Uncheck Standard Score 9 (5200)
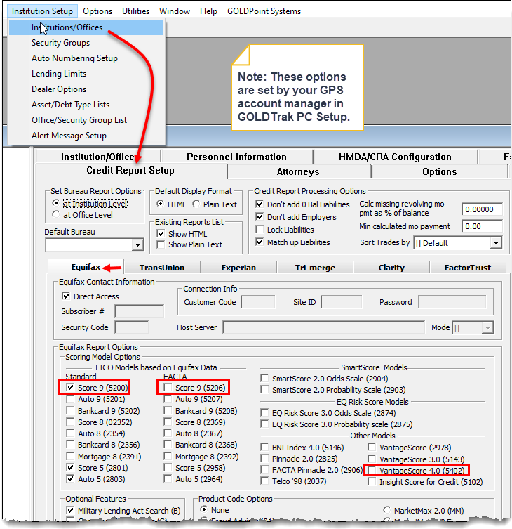Image resolution: width=512 pixels, height=529 pixels. (x=70, y=387)
